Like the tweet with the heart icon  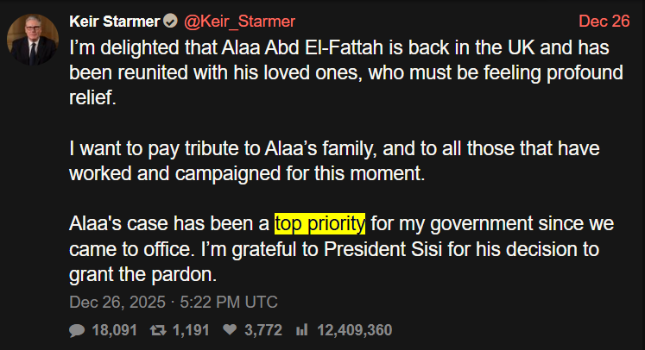230,330
